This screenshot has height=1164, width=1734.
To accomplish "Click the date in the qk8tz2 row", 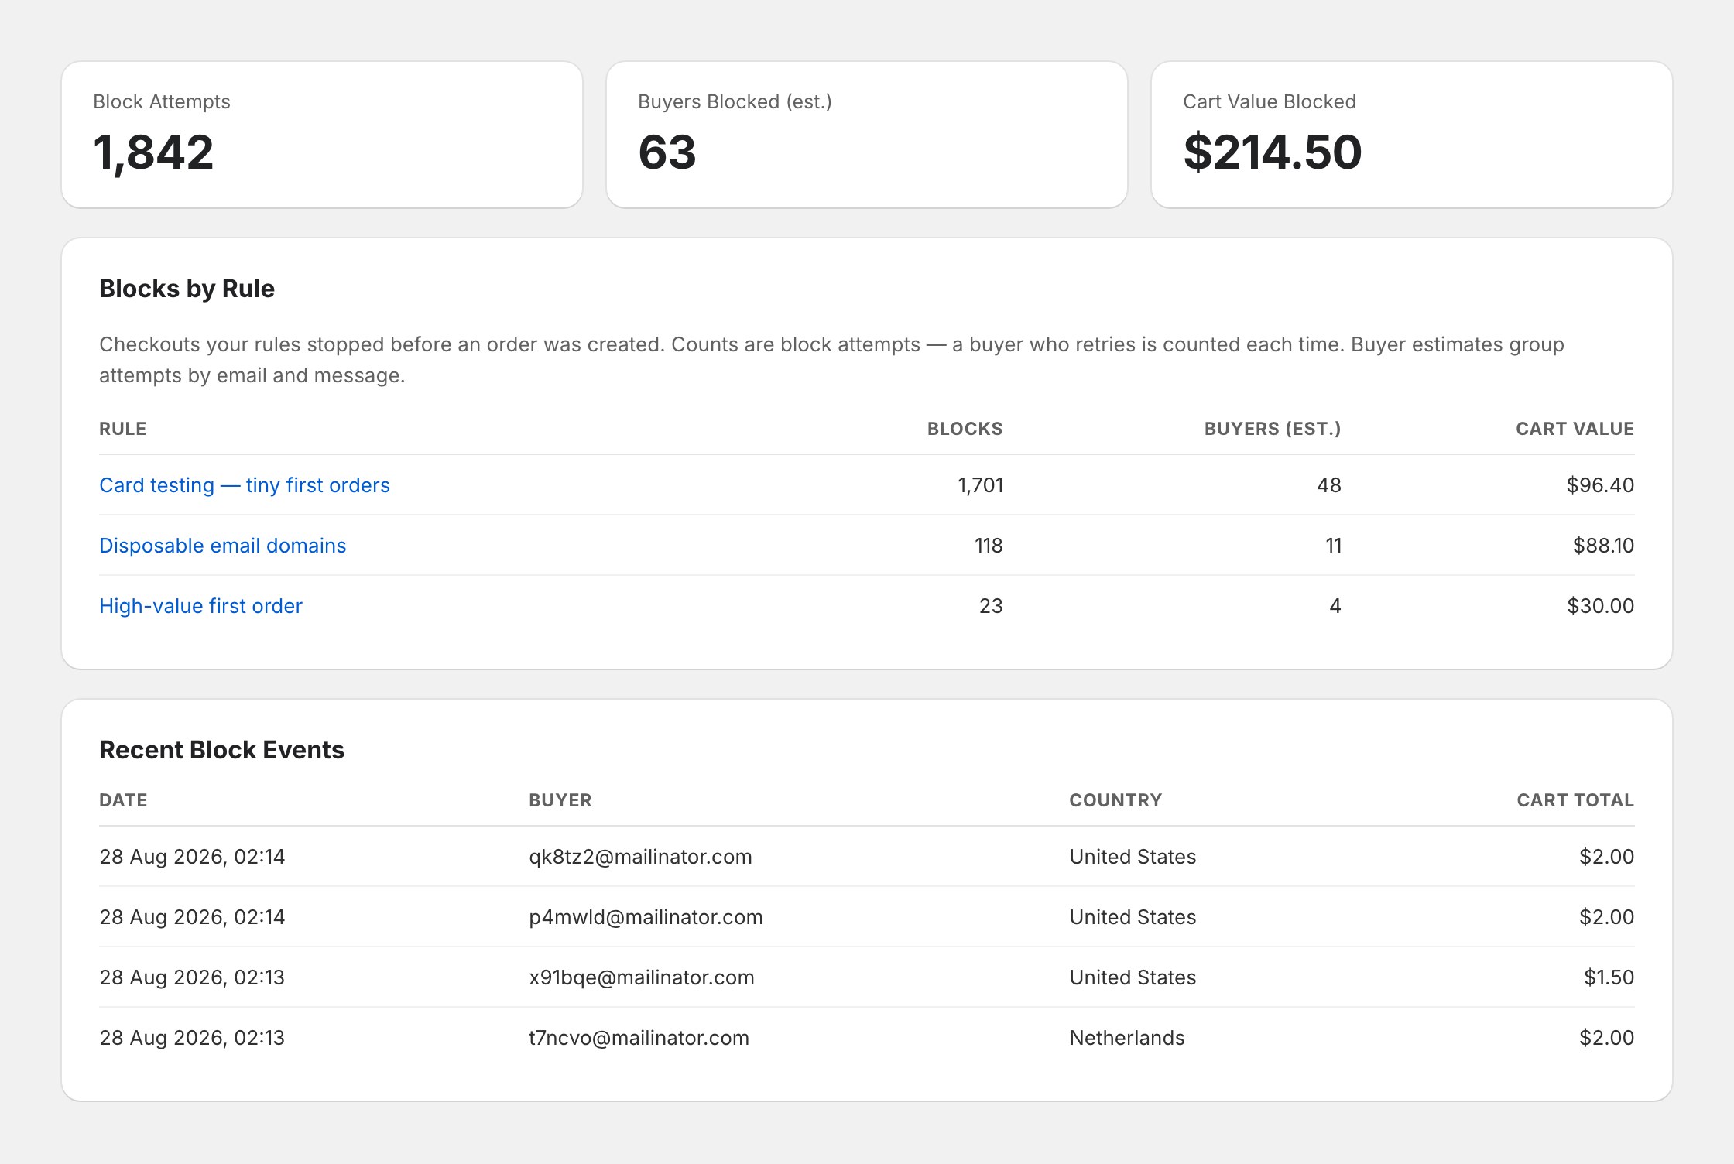I will [192, 857].
